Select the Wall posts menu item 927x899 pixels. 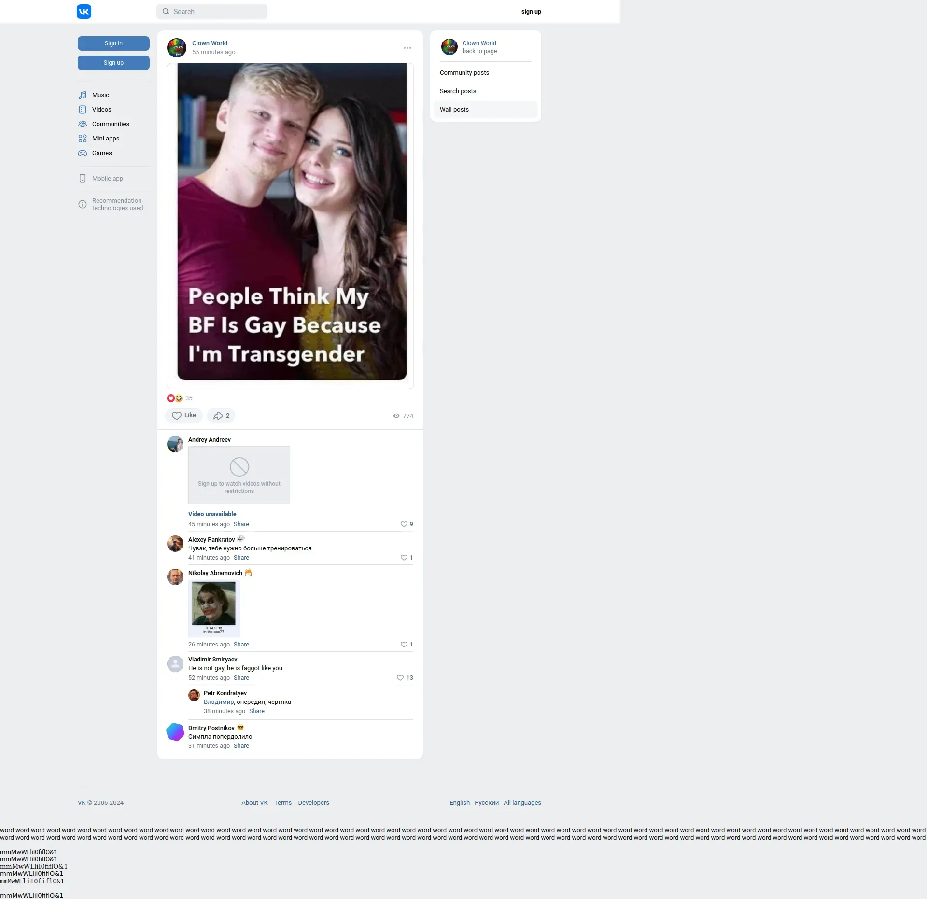[454, 110]
